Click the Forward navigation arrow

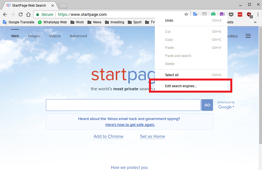point(13,14)
